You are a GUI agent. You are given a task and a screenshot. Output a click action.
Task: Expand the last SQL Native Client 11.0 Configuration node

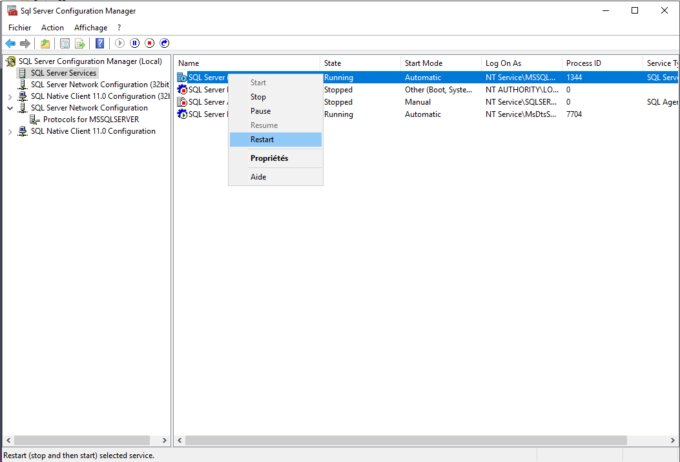tap(10, 131)
